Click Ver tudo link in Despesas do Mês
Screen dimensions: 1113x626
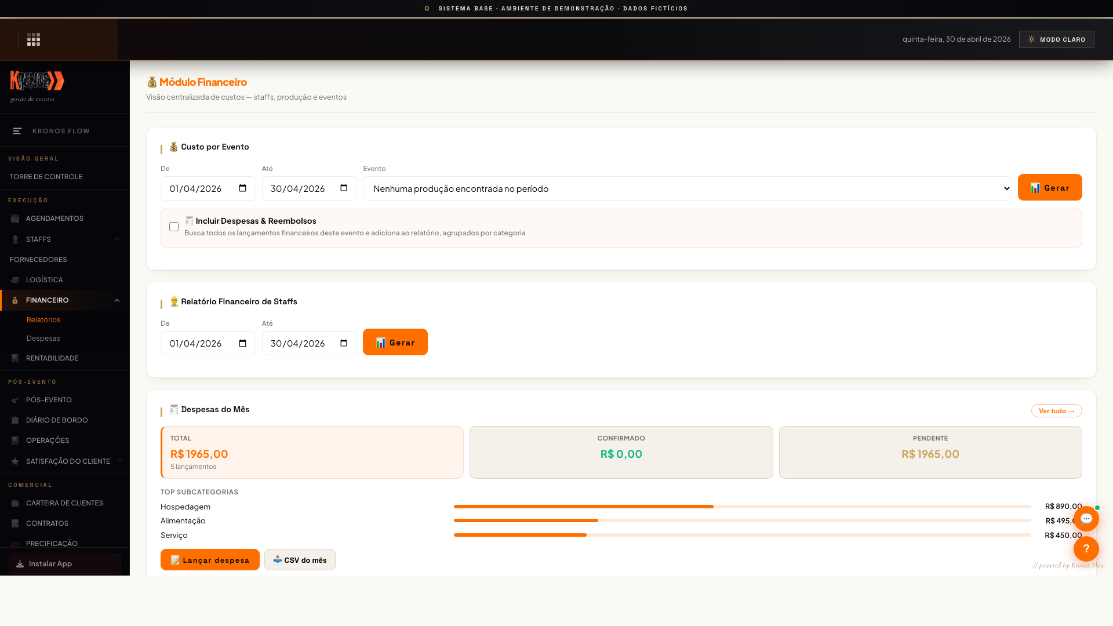pos(1056,411)
